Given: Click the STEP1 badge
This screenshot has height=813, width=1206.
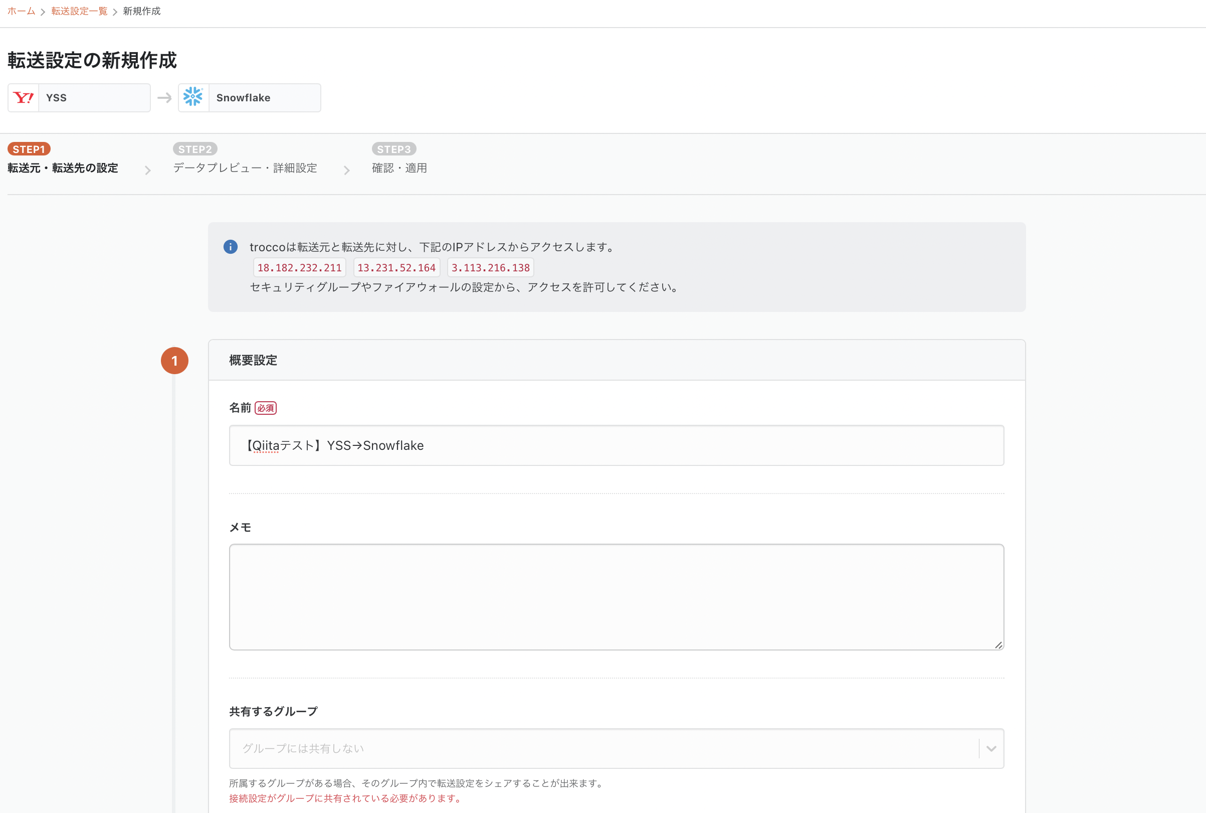Looking at the screenshot, I should click(29, 149).
